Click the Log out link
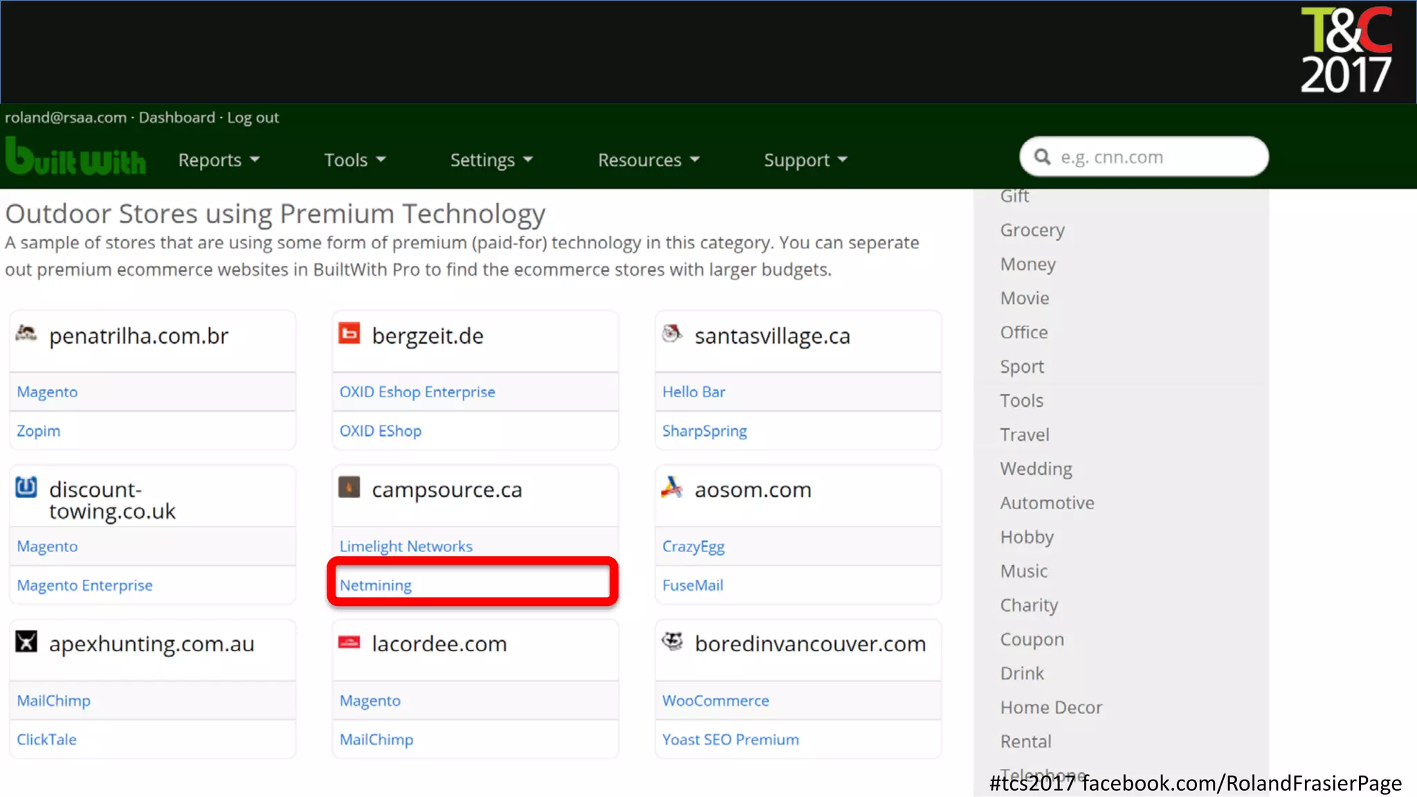Image resolution: width=1417 pixels, height=797 pixels. click(253, 118)
